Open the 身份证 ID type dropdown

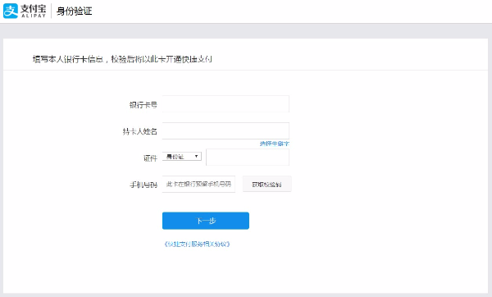click(x=182, y=157)
